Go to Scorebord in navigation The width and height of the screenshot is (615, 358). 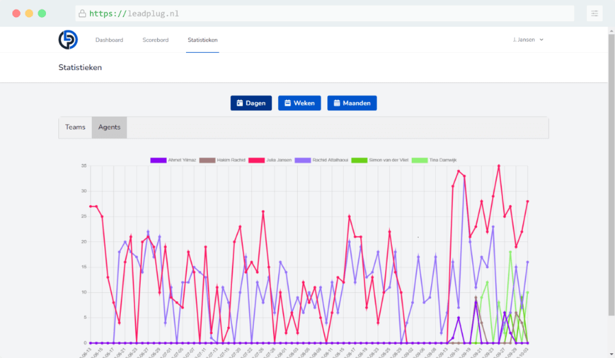click(x=156, y=40)
